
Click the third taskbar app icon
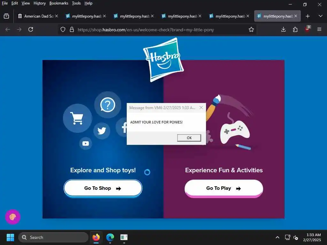pos(124,237)
